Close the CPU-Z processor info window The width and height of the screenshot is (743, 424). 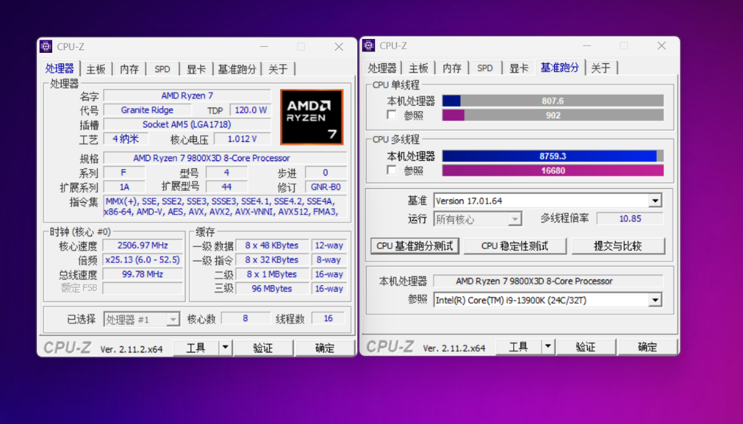[x=339, y=46]
